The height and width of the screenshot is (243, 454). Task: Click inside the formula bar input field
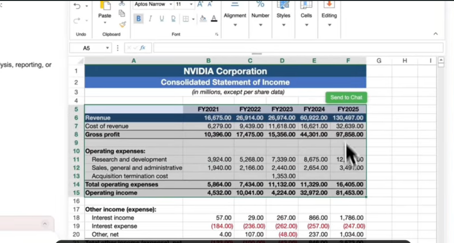(298, 48)
